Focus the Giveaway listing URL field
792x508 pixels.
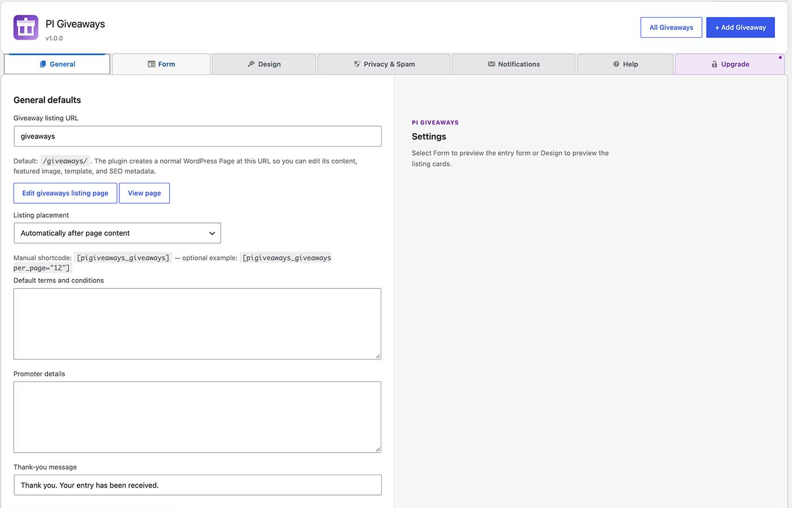[x=197, y=136]
